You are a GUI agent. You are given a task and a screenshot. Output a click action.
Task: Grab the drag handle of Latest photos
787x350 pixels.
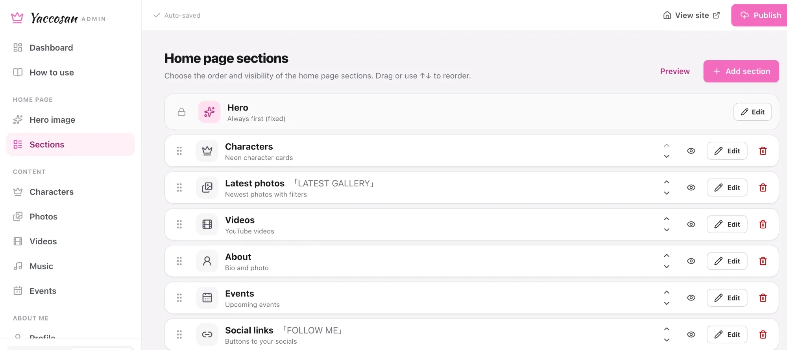point(179,188)
